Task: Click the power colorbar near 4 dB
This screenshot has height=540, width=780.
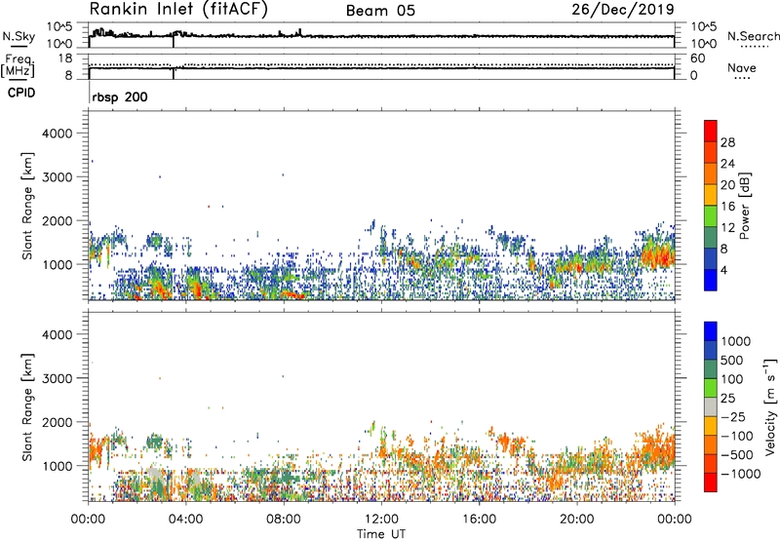Action: click(x=711, y=270)
